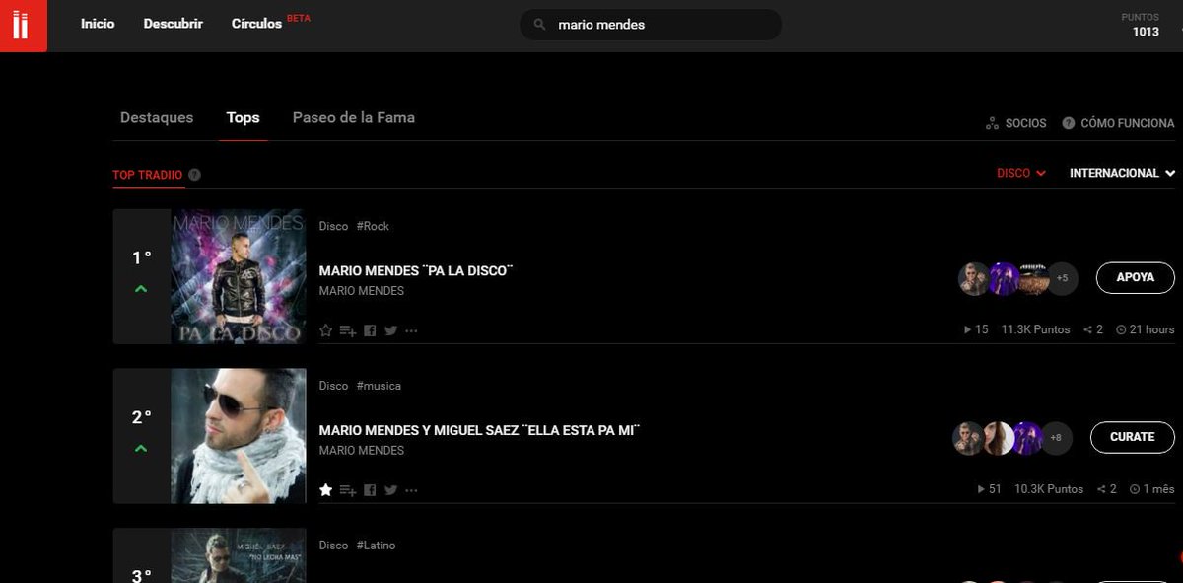
Task: Show the +8 more supporters on ELLA ESTA PA MI
Action: click(1056, 438)
